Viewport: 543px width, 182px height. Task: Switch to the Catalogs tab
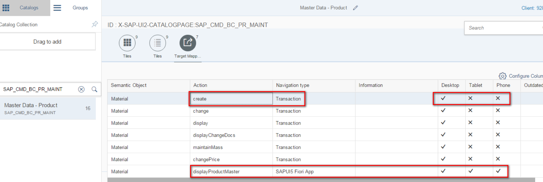coord(29,8)
